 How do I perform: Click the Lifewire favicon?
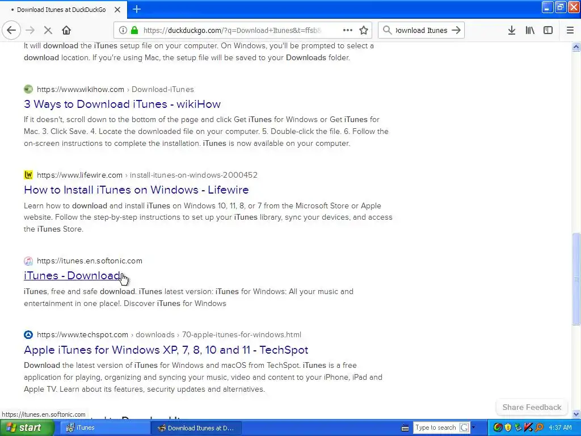(x=28, y=175)
